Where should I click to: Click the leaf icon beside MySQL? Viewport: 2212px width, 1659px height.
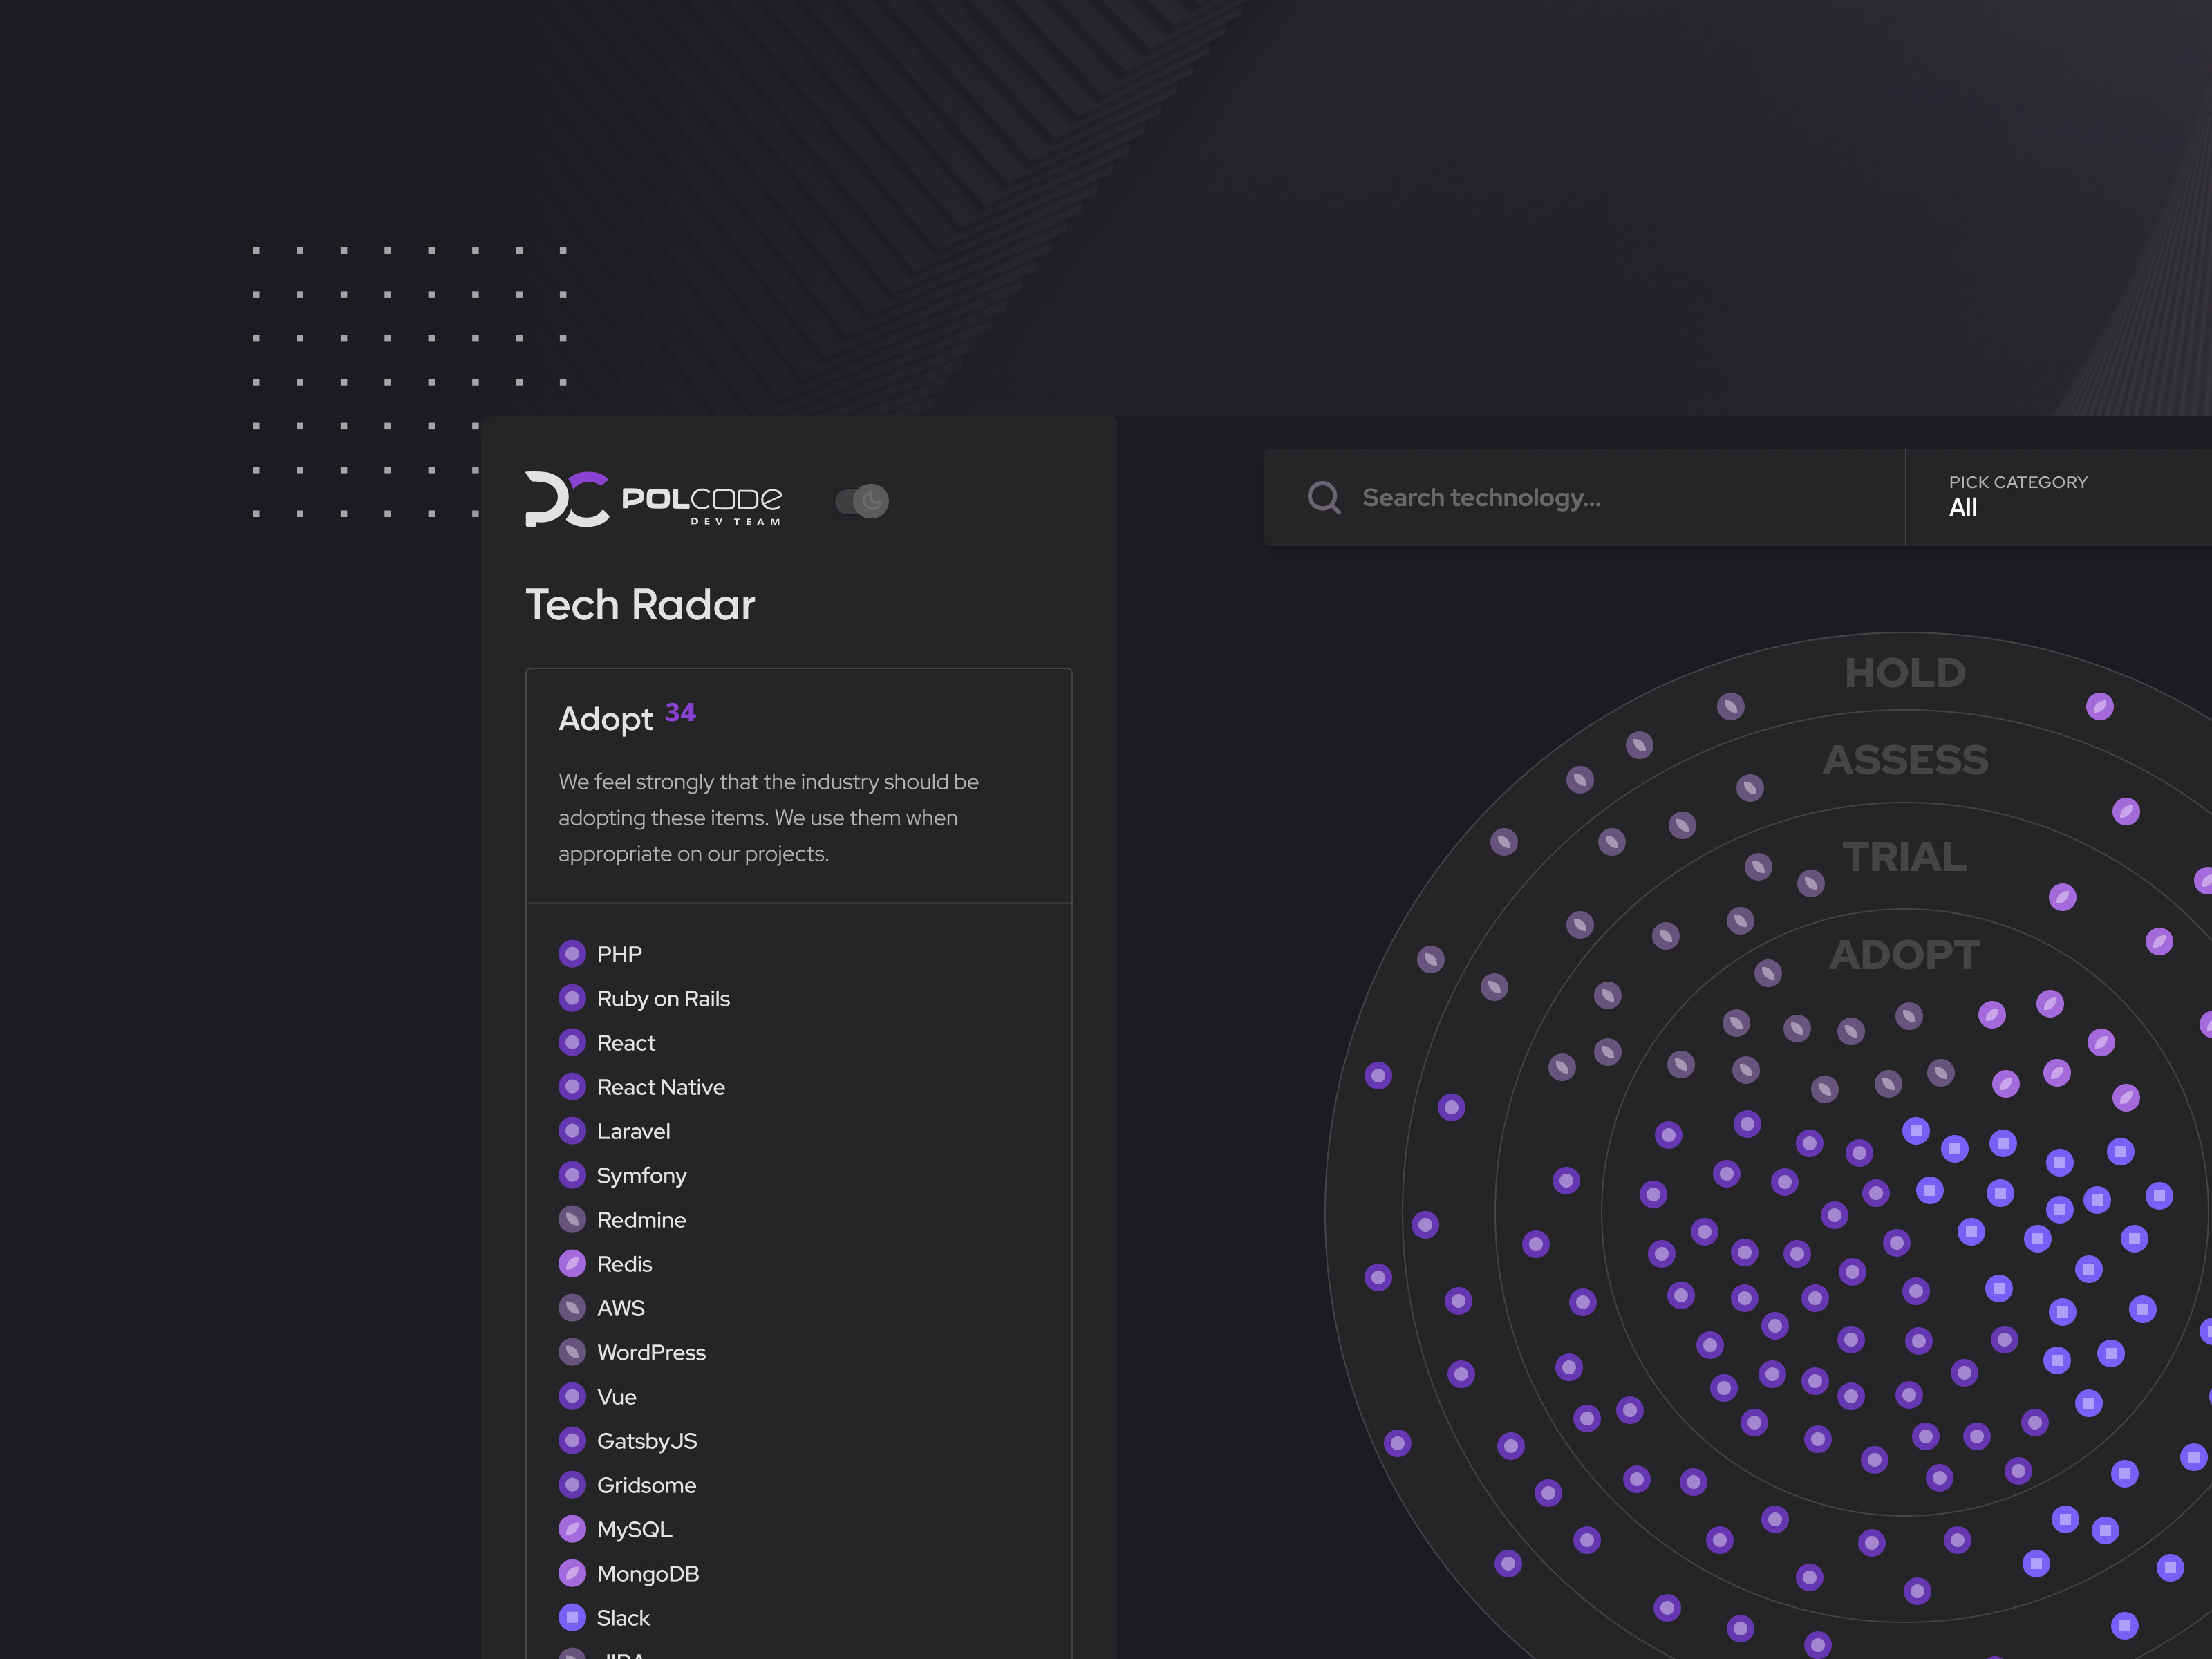572,1529
